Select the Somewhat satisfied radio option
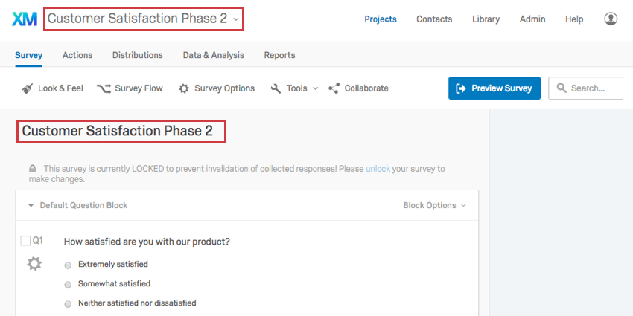Image resolution: width=633 pixels, height=316 pixels. [x=69, y=284]
